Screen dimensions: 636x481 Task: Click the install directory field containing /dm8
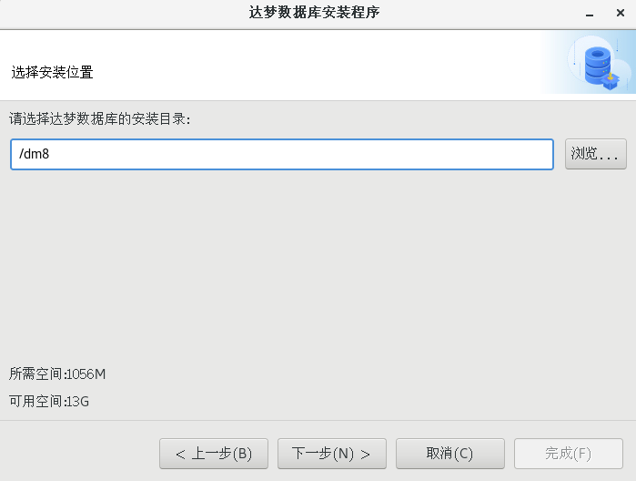(x=282, y=154)
